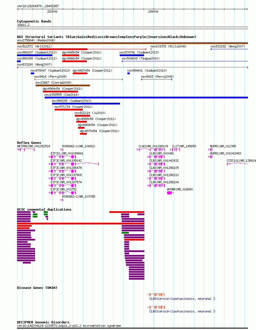Click the nsv9414 (Perry2008) label
This screenshot has width=256, height=330.
51,77
